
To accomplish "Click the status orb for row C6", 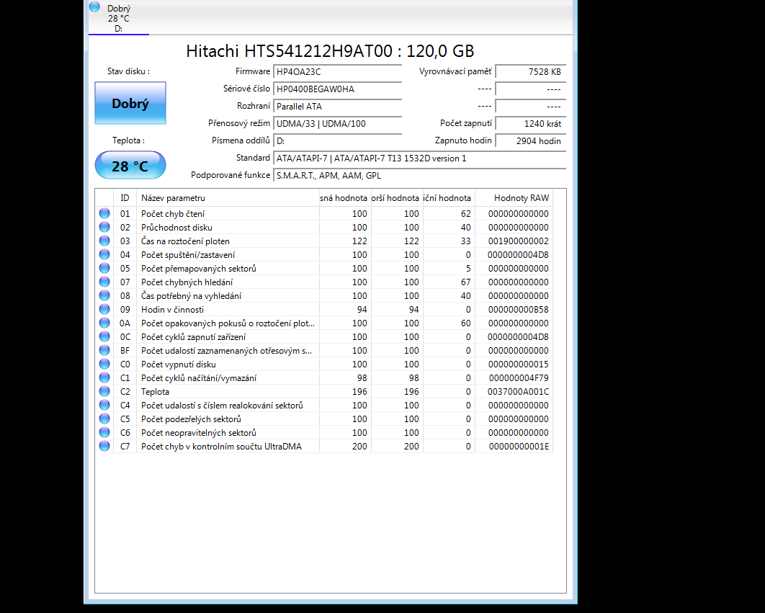I will point(104,432).
